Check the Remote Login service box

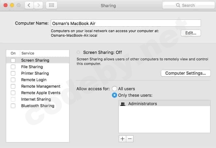click(x=13, y=80)
